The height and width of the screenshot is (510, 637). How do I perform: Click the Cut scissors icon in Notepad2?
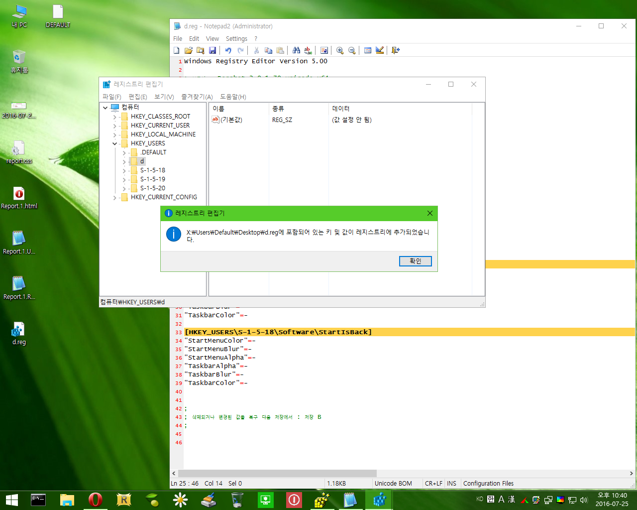point(256,50)
